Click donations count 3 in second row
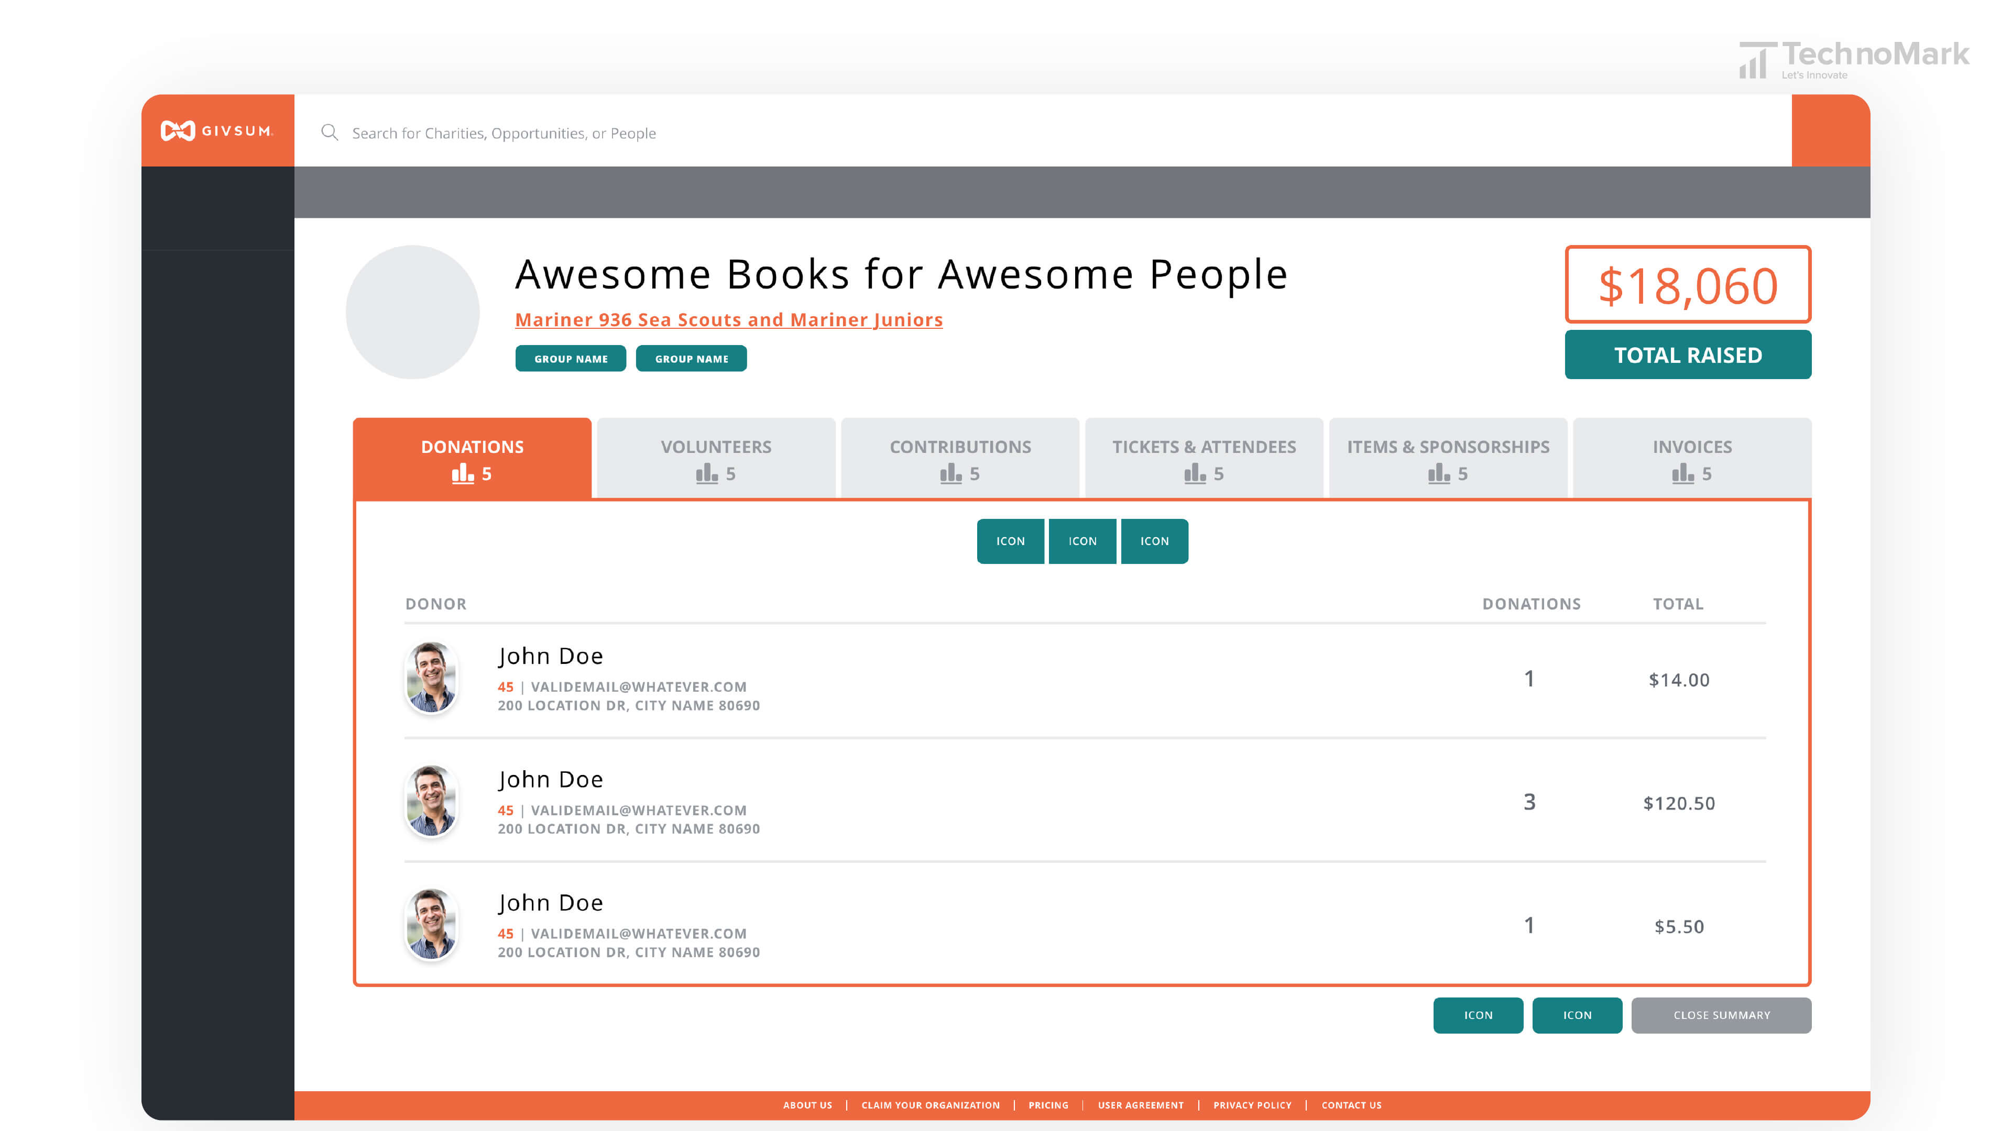2012x1131 pixels. [x=1529, y=802]
